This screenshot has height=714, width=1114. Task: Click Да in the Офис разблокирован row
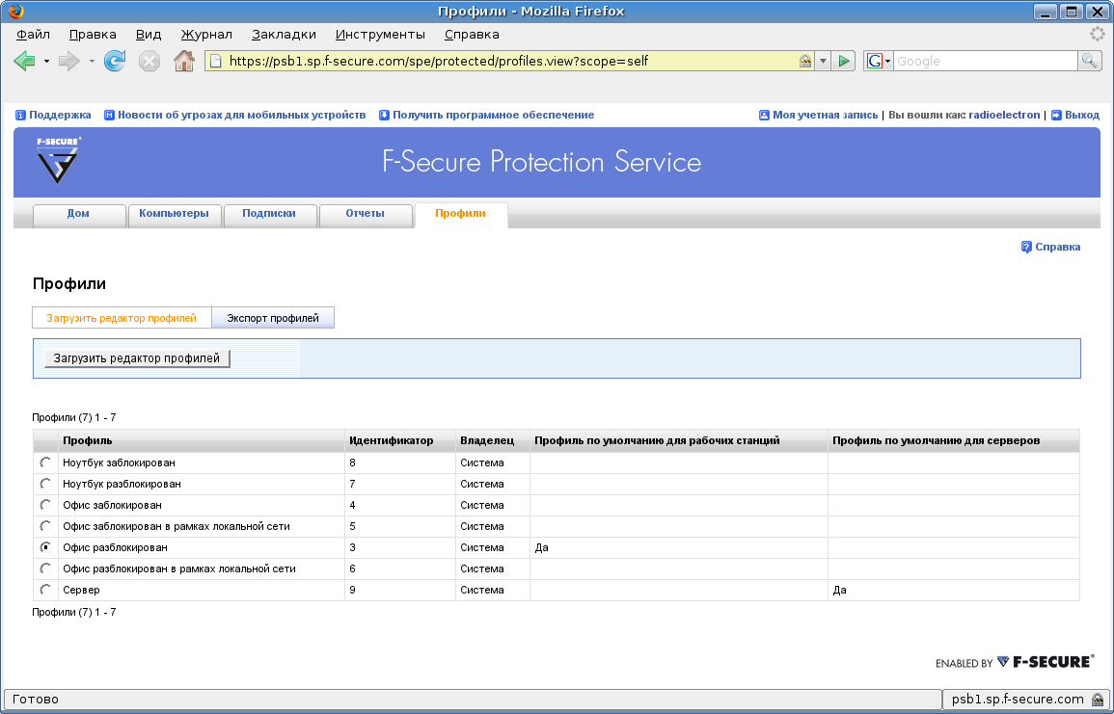pyautogui.click(x=541, y=547)
